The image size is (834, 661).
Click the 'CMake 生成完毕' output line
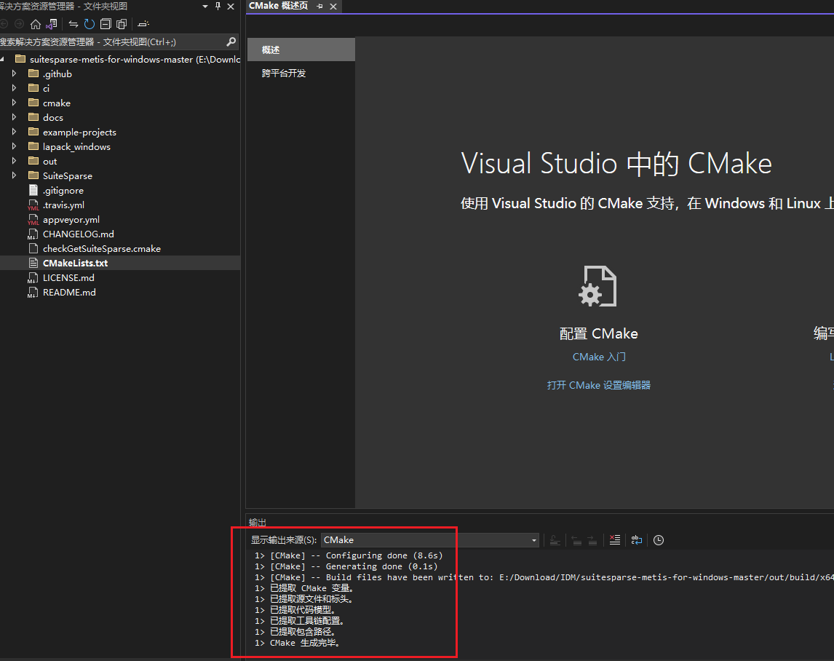coord(297,643)
